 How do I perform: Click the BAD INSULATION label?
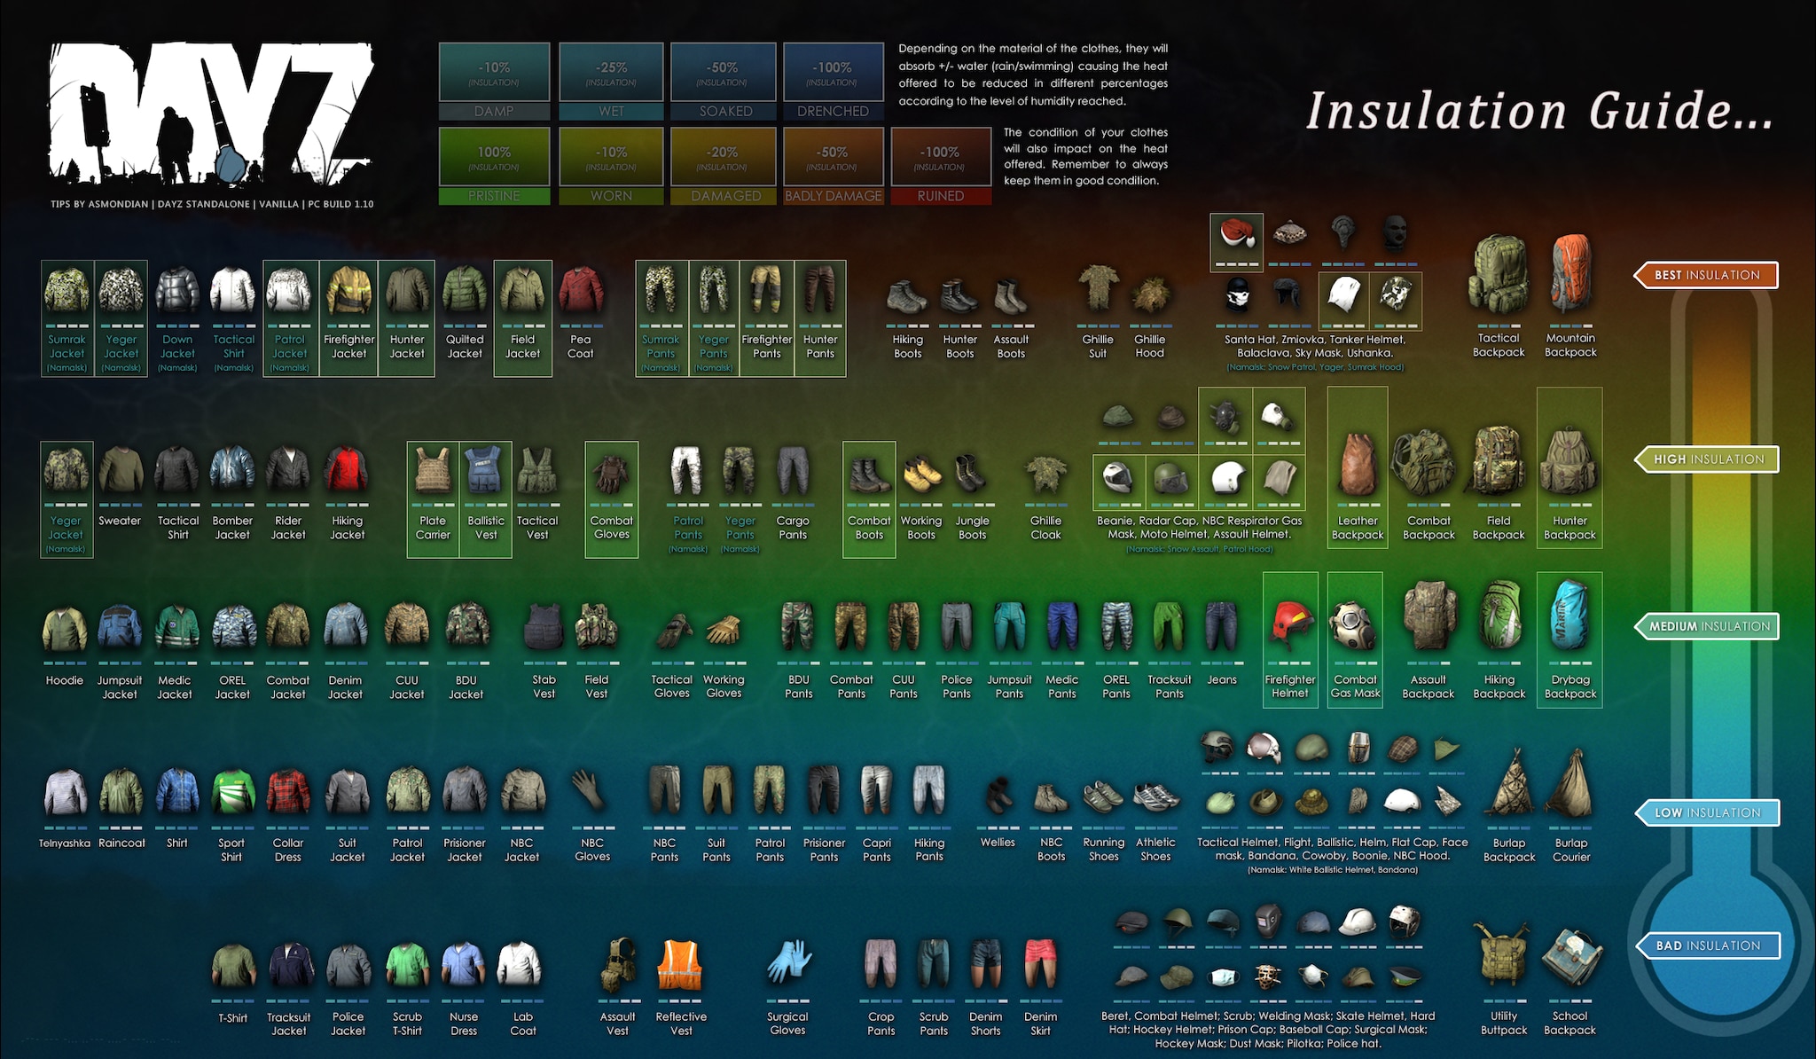click(x=1708, y=945)
